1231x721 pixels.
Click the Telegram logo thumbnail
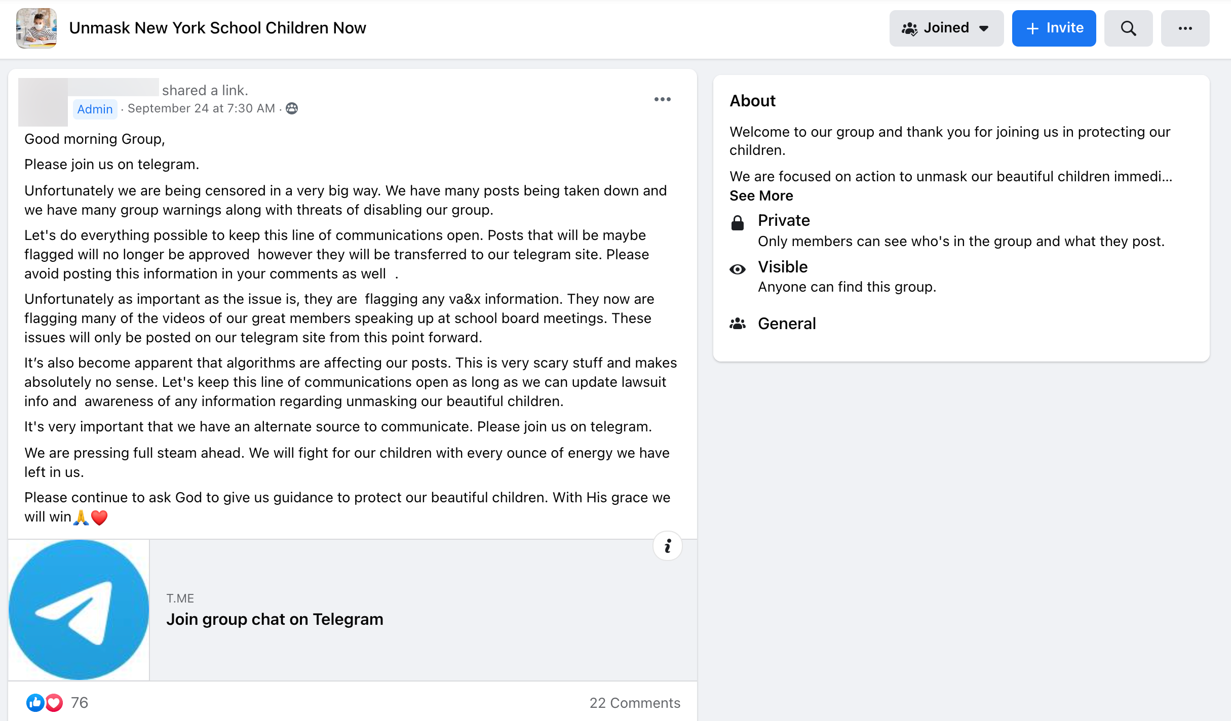point(79,610)
